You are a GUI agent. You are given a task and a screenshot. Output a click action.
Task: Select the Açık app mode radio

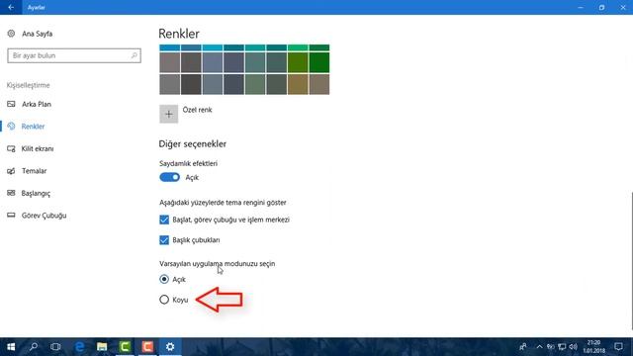pyautogui.click(x=164, y=279)
